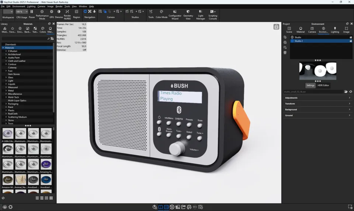
Task: Toggle Render NURBS option
Action: (67, 14)
